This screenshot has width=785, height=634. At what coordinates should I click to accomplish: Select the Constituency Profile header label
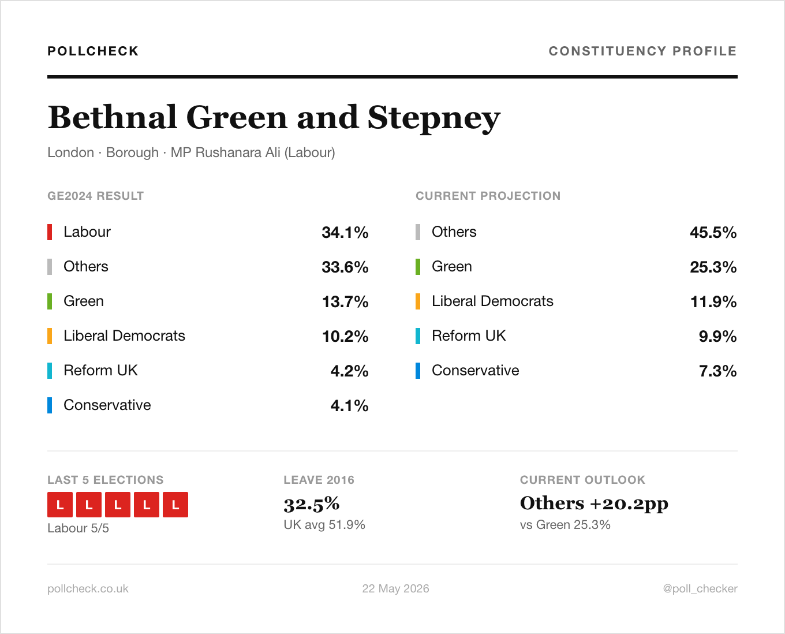pyautogui.click(x=642, y=51)
